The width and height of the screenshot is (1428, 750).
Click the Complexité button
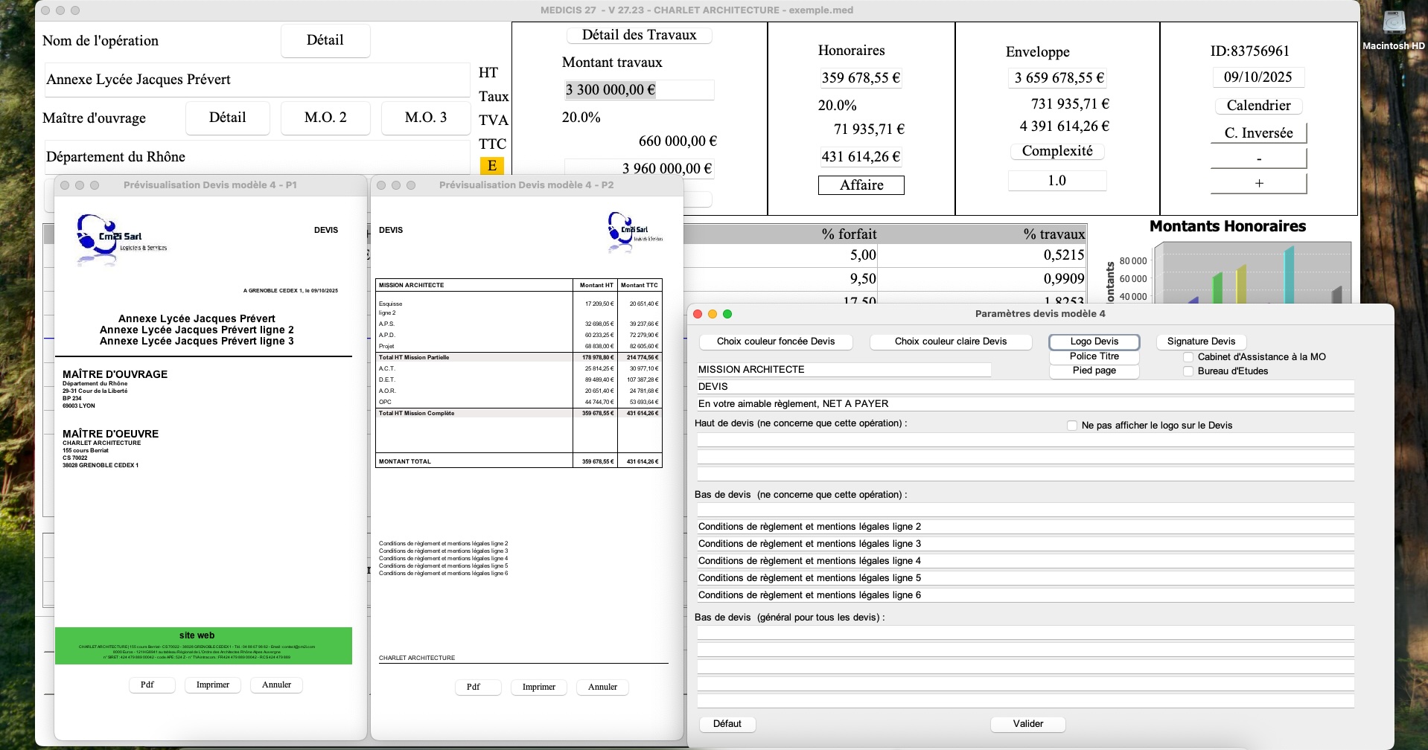point(1057,151)
